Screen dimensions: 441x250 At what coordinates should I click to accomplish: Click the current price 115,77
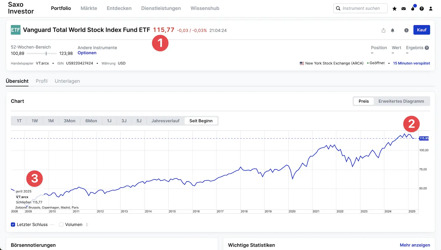pyautogui.click(x=163, y=30)
